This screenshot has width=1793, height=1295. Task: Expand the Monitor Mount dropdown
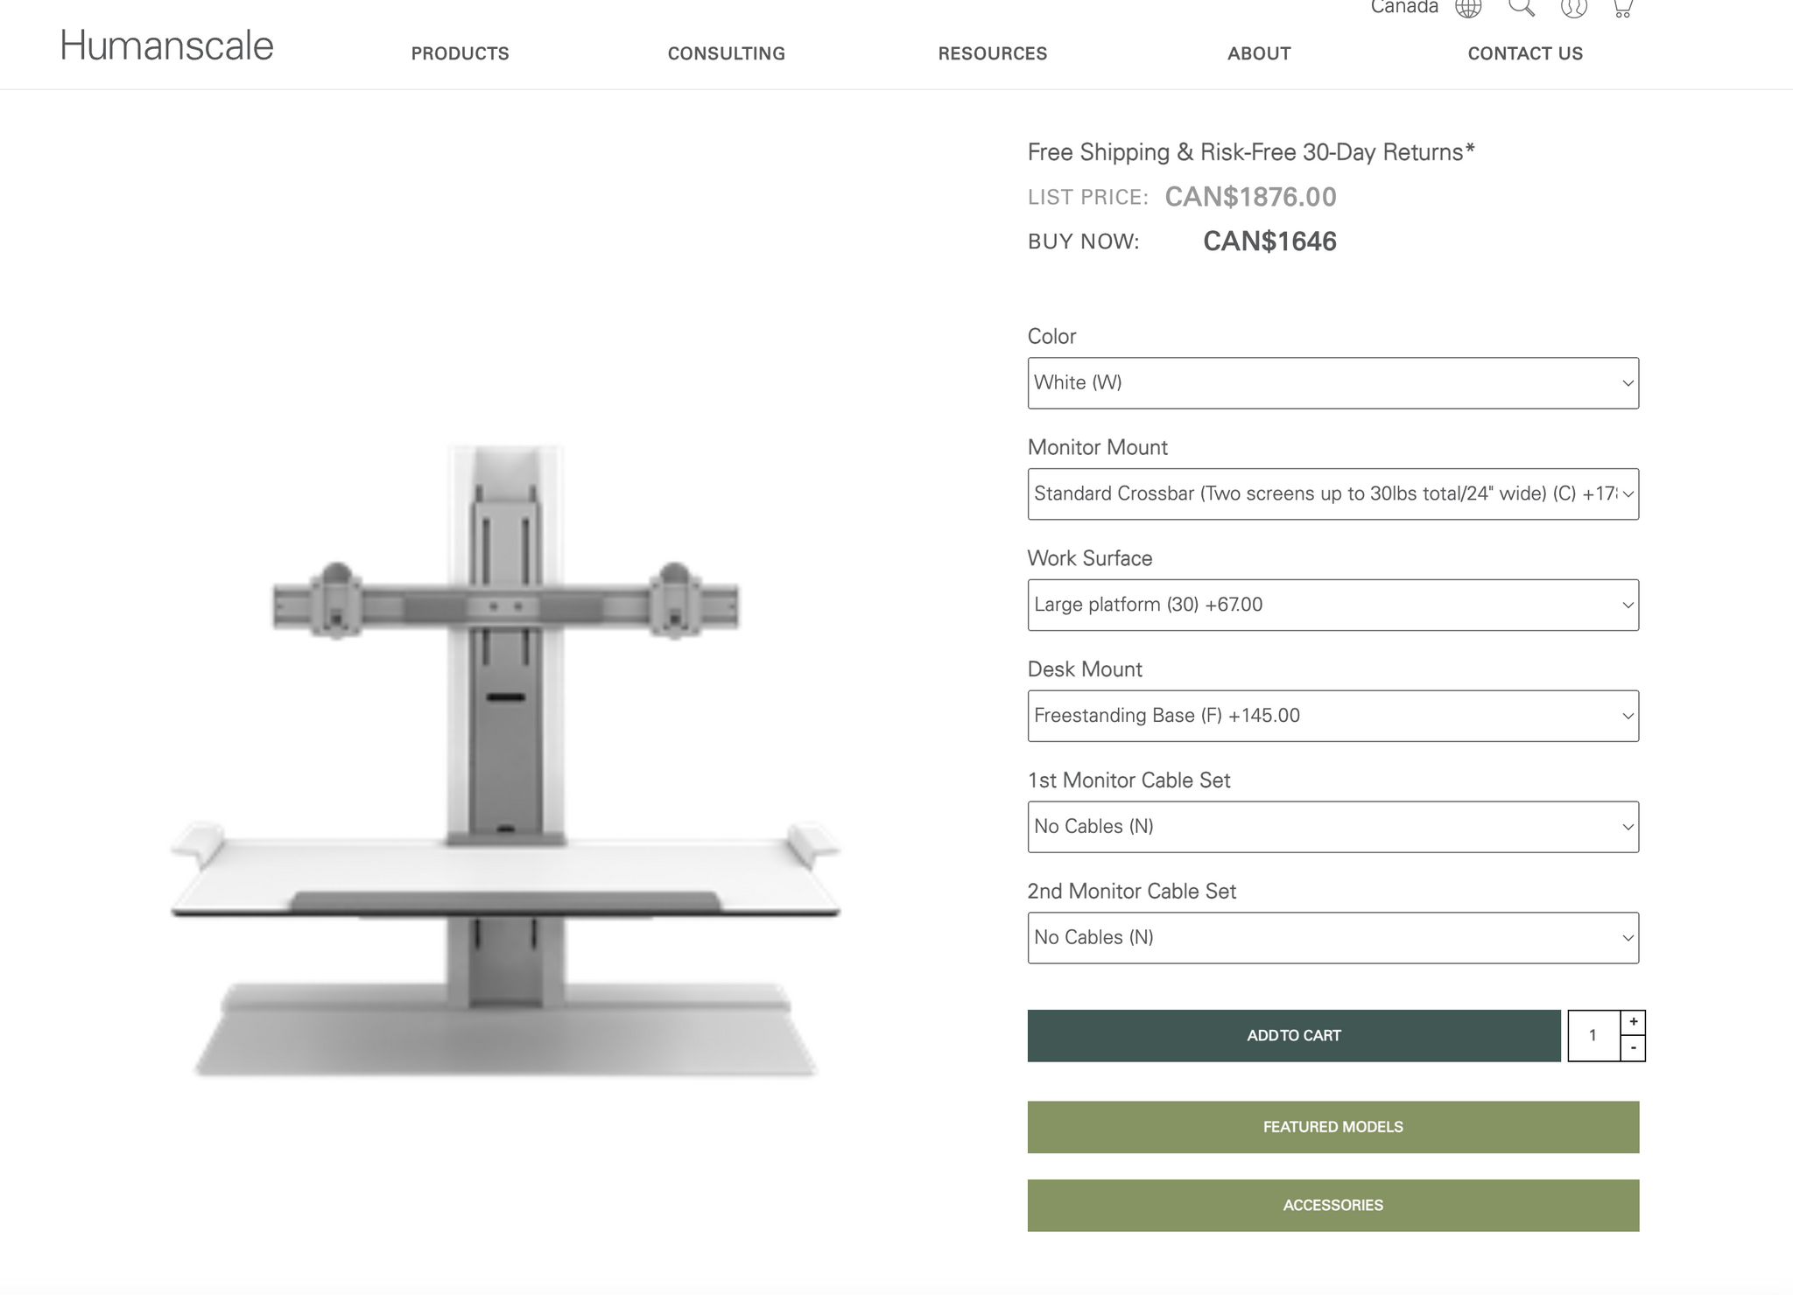pos(1332,494)
